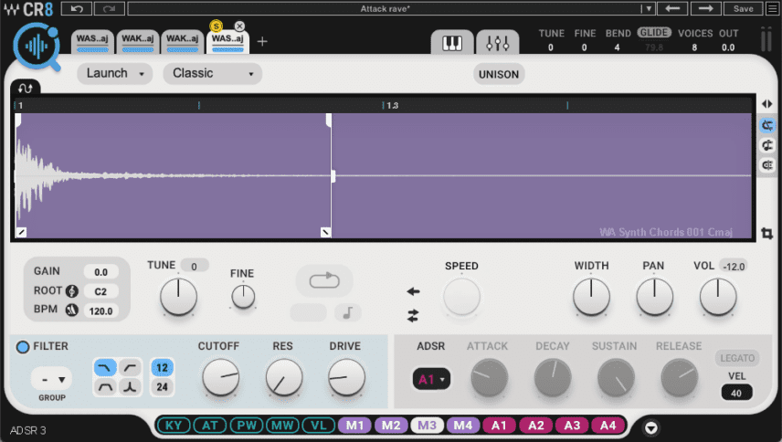Remove the fourth sample tab with X
This screenshot has width=782, height=442.
pos(240,26)
